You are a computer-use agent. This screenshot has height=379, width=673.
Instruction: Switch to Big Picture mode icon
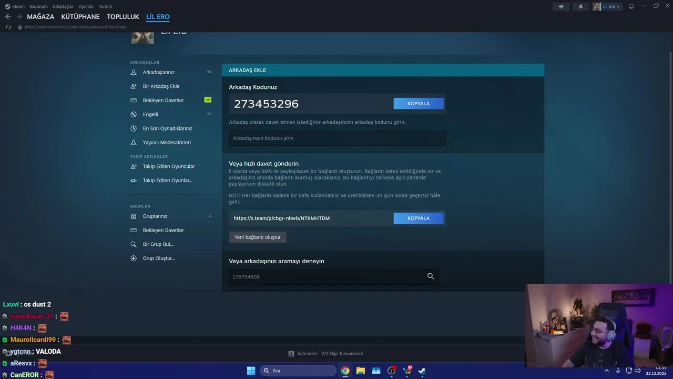(631, 6)
